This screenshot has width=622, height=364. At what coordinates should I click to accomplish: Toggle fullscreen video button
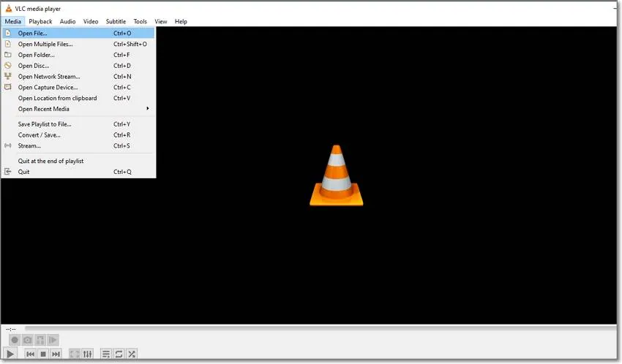pyautogui.click(x=75, y=354)
